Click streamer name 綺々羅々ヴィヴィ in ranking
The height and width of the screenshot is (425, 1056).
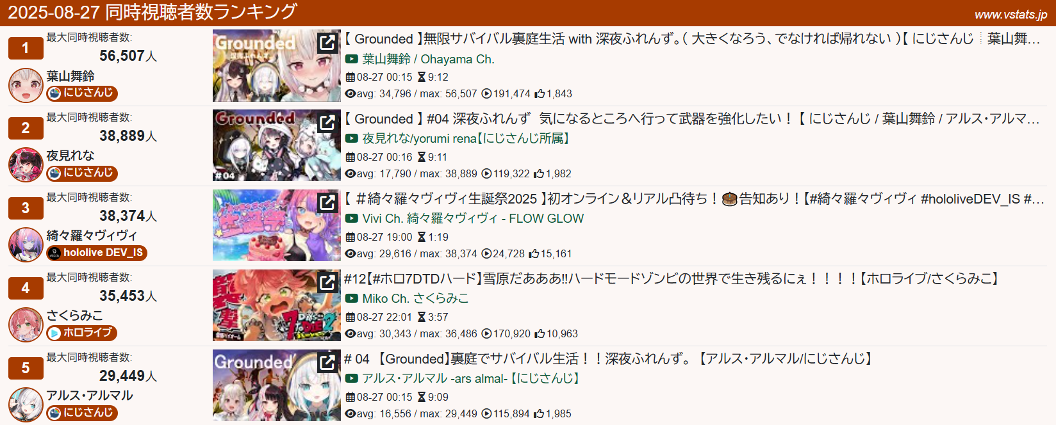pyautogui.click(x=92, y=236)
